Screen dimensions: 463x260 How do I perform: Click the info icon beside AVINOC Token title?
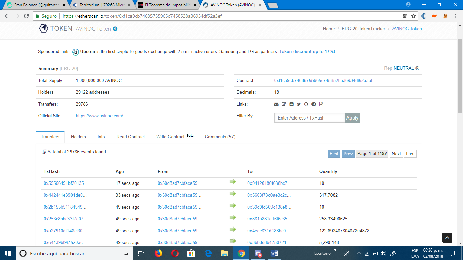point(115,29)
